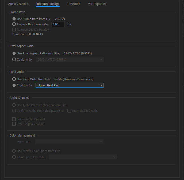Select field order Conform to radio

click(x=14, y=85)
